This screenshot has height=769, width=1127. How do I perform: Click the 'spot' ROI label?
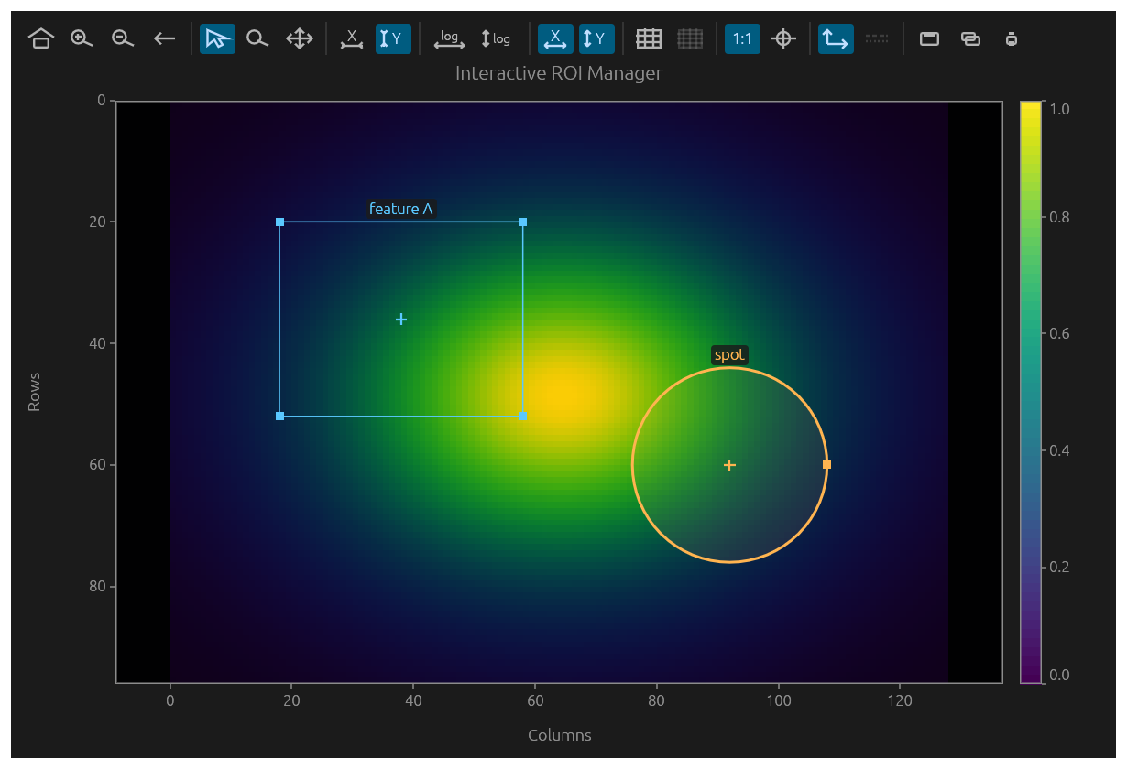pos(729,355)
